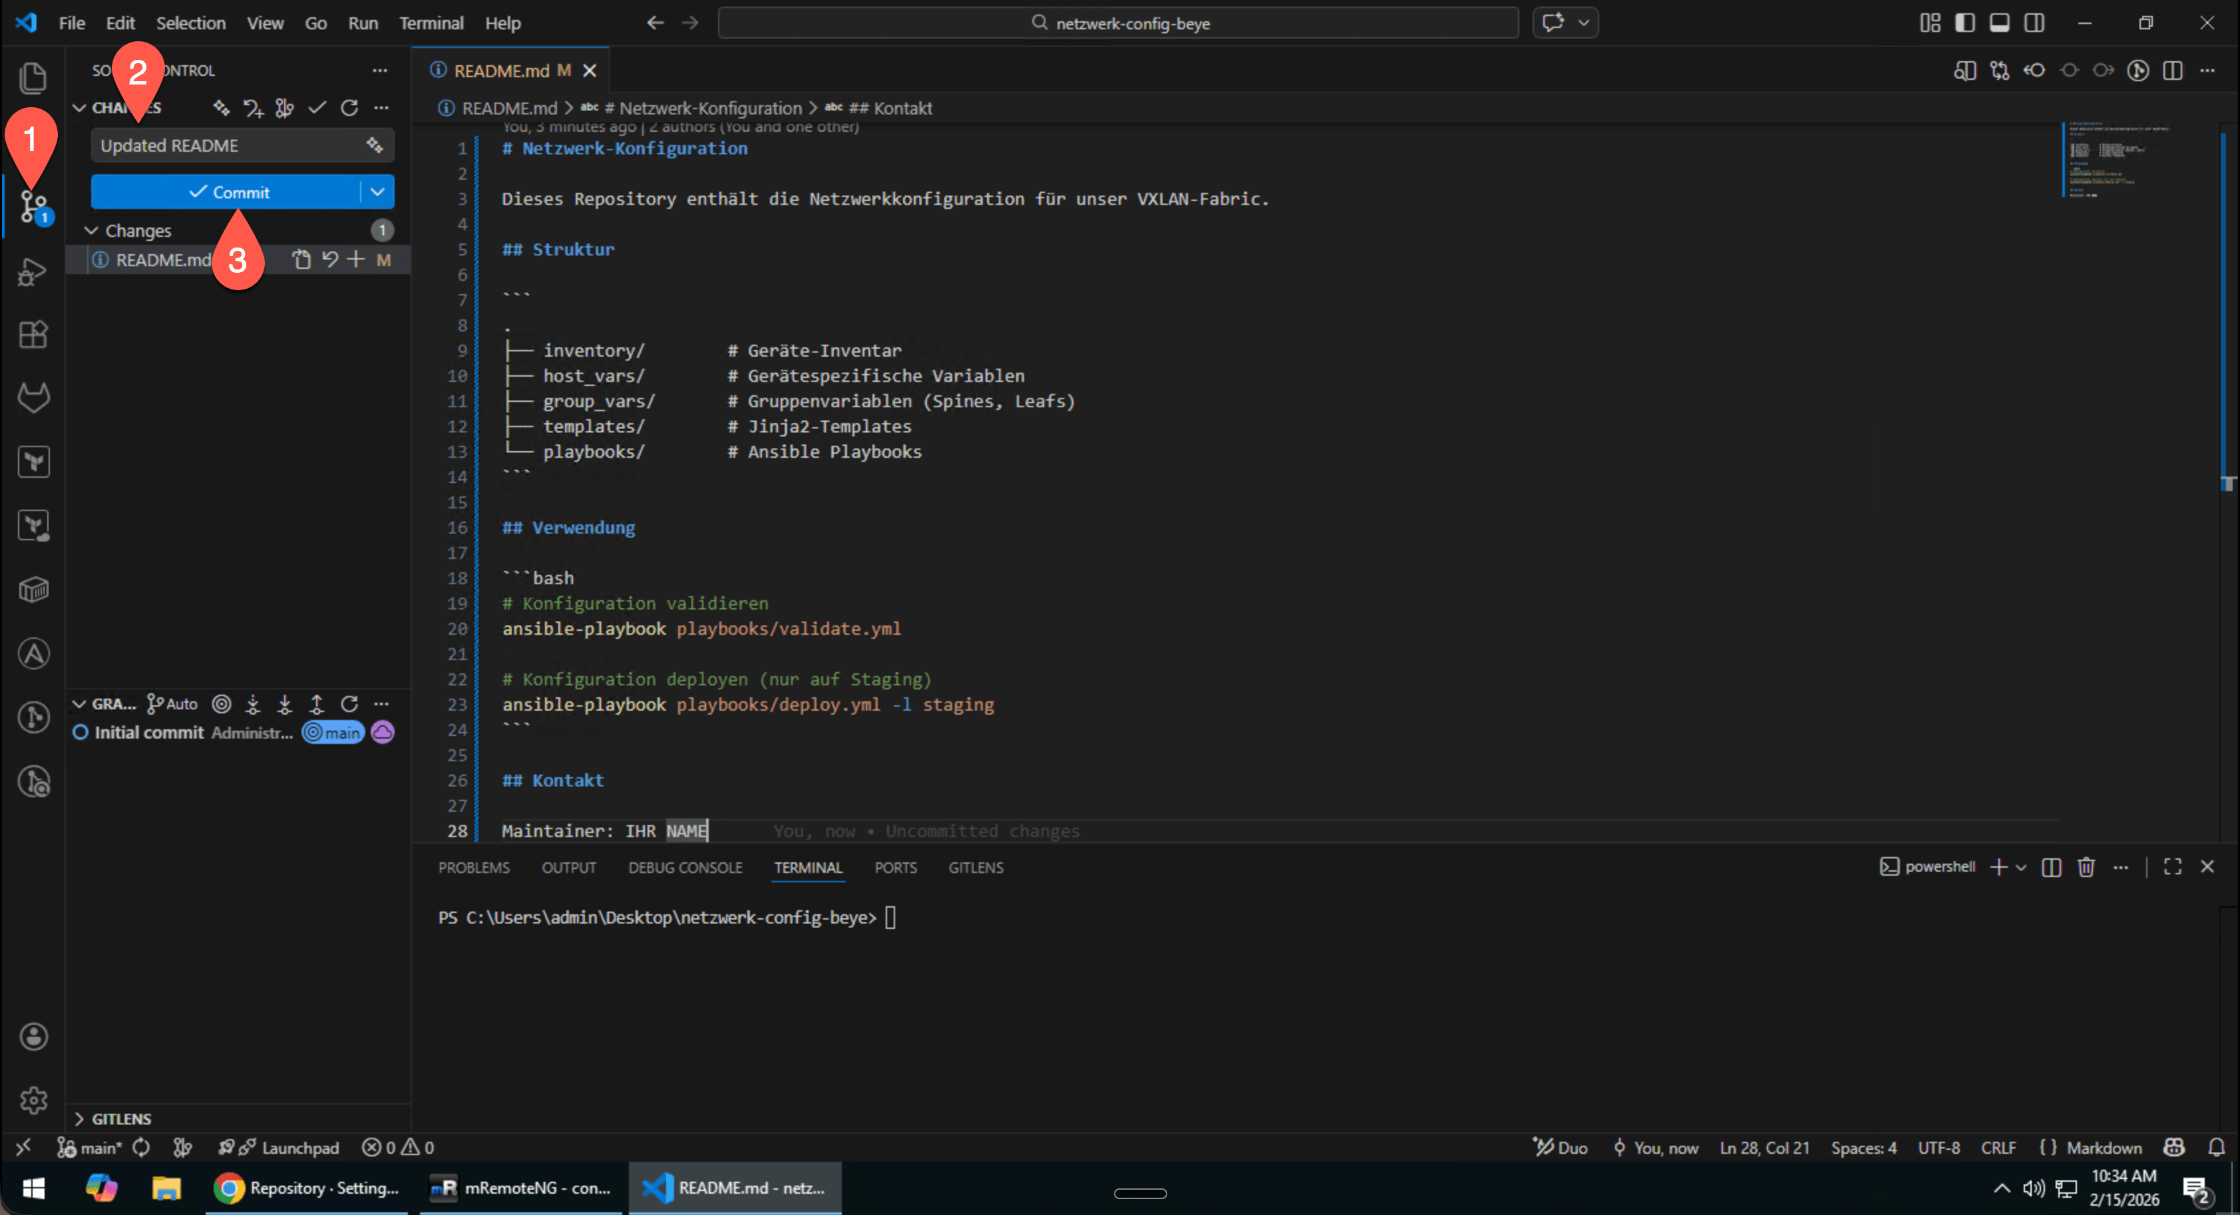The height and width of the screenshot is (1215, 2240).
Task: Open the Commit button dropdown arrow
Action: 377,192
